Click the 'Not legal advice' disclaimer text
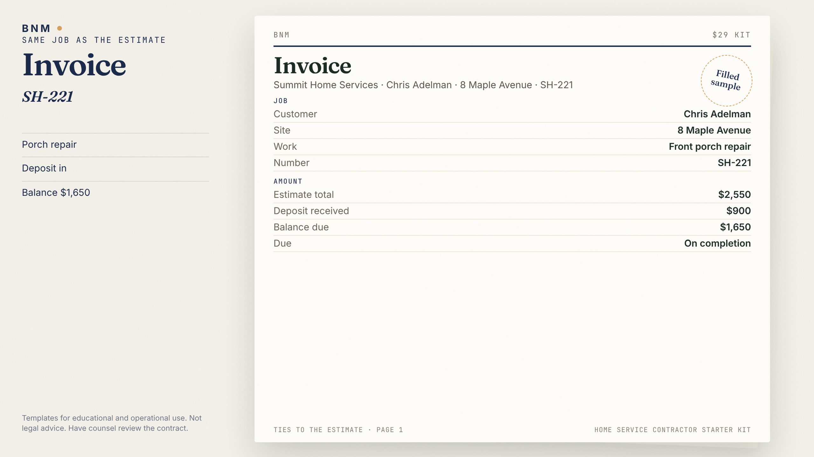Image resolution: width=814 pixels, height=457 pixels. pos(112,423)
